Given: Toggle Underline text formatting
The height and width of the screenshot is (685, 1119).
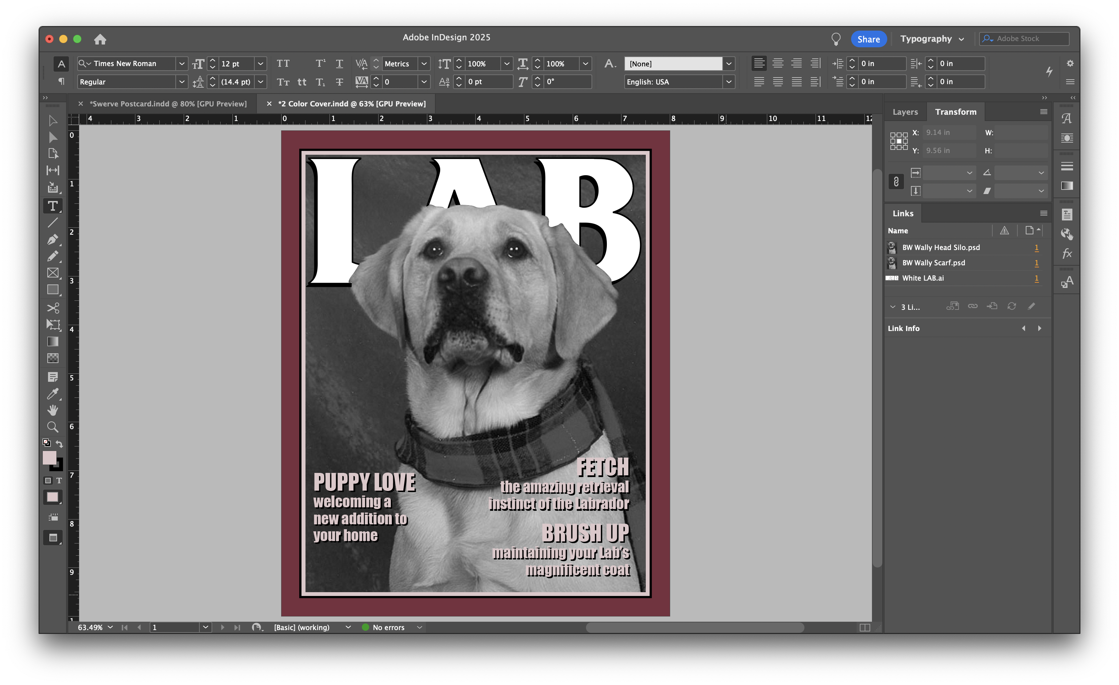Looking at the screenshot, I should 339,64.
